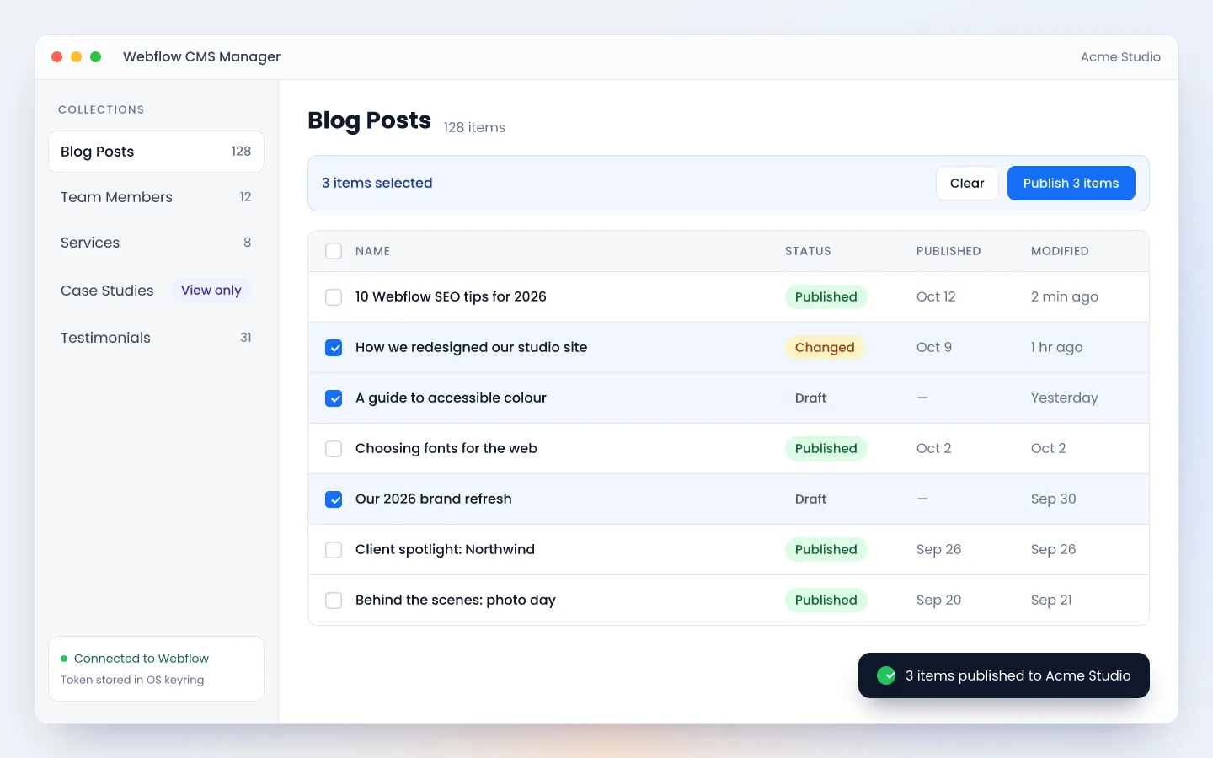Click the 128 items count beside the heading
This screenshot has height=758, width=1213.
coord(474,127)
